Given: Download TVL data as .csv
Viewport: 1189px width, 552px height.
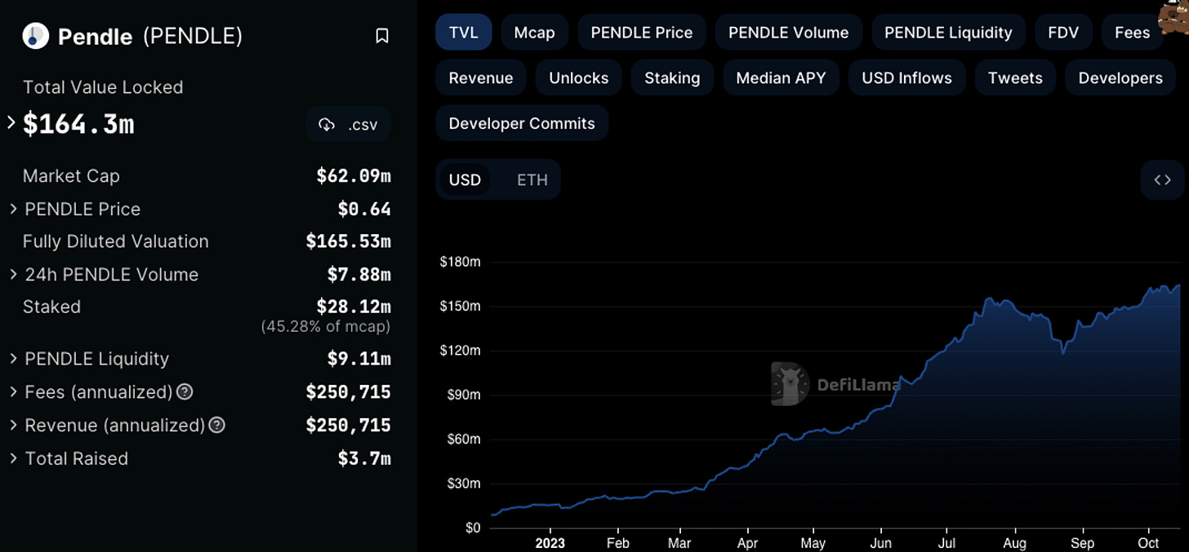Looking at the screenshot, I should click(348, 125).
